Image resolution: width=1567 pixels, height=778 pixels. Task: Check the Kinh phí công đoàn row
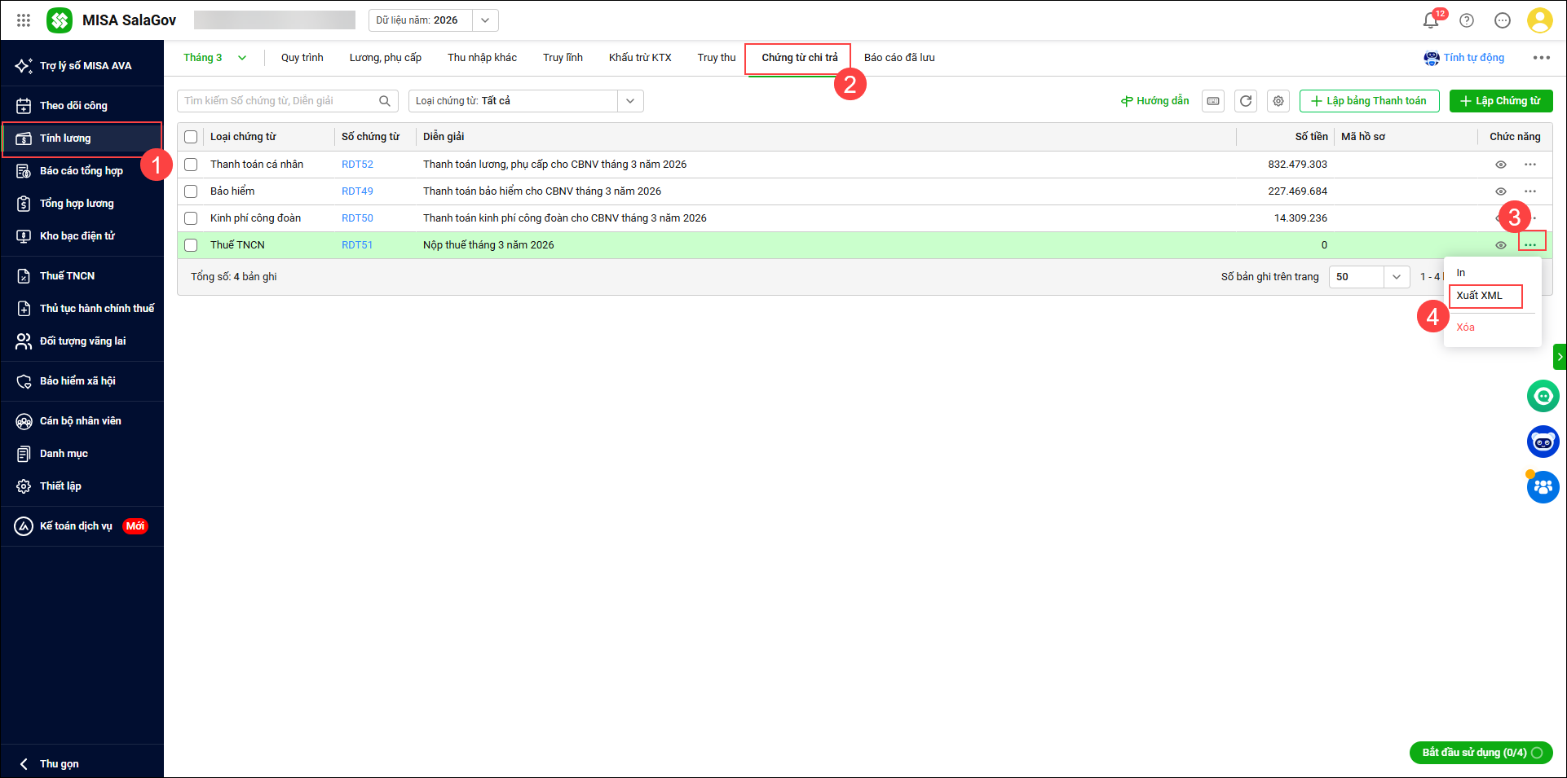[191, 218]
